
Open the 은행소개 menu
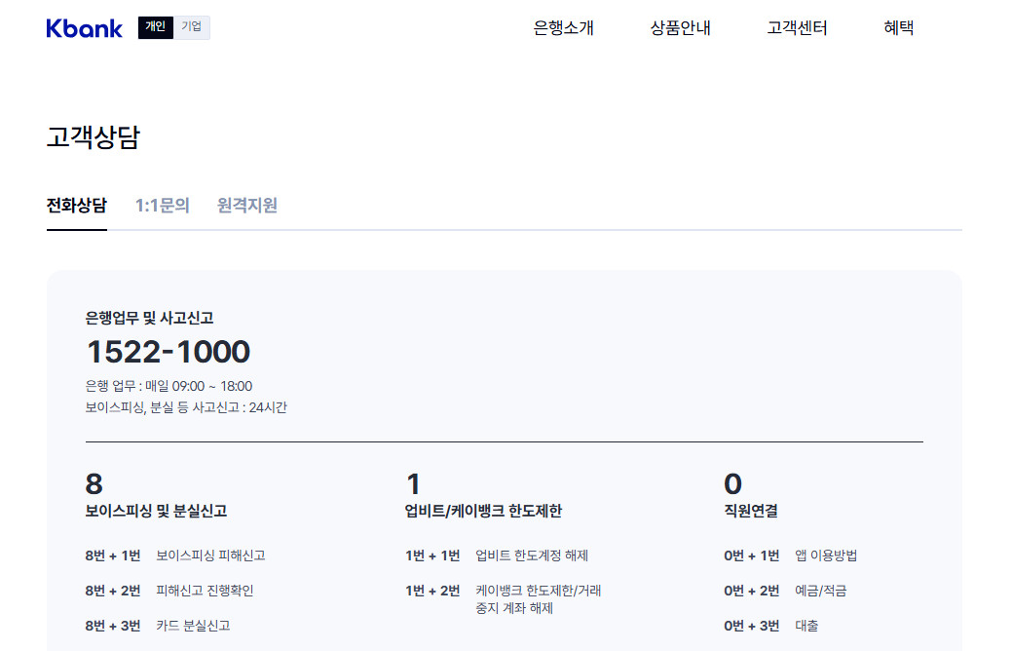[563, 28]
